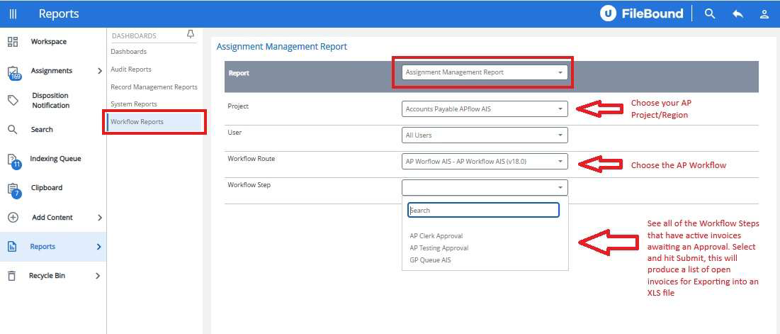Open the Project dropdown
This screenshot has width=780, height=334.
pos(485,108)
